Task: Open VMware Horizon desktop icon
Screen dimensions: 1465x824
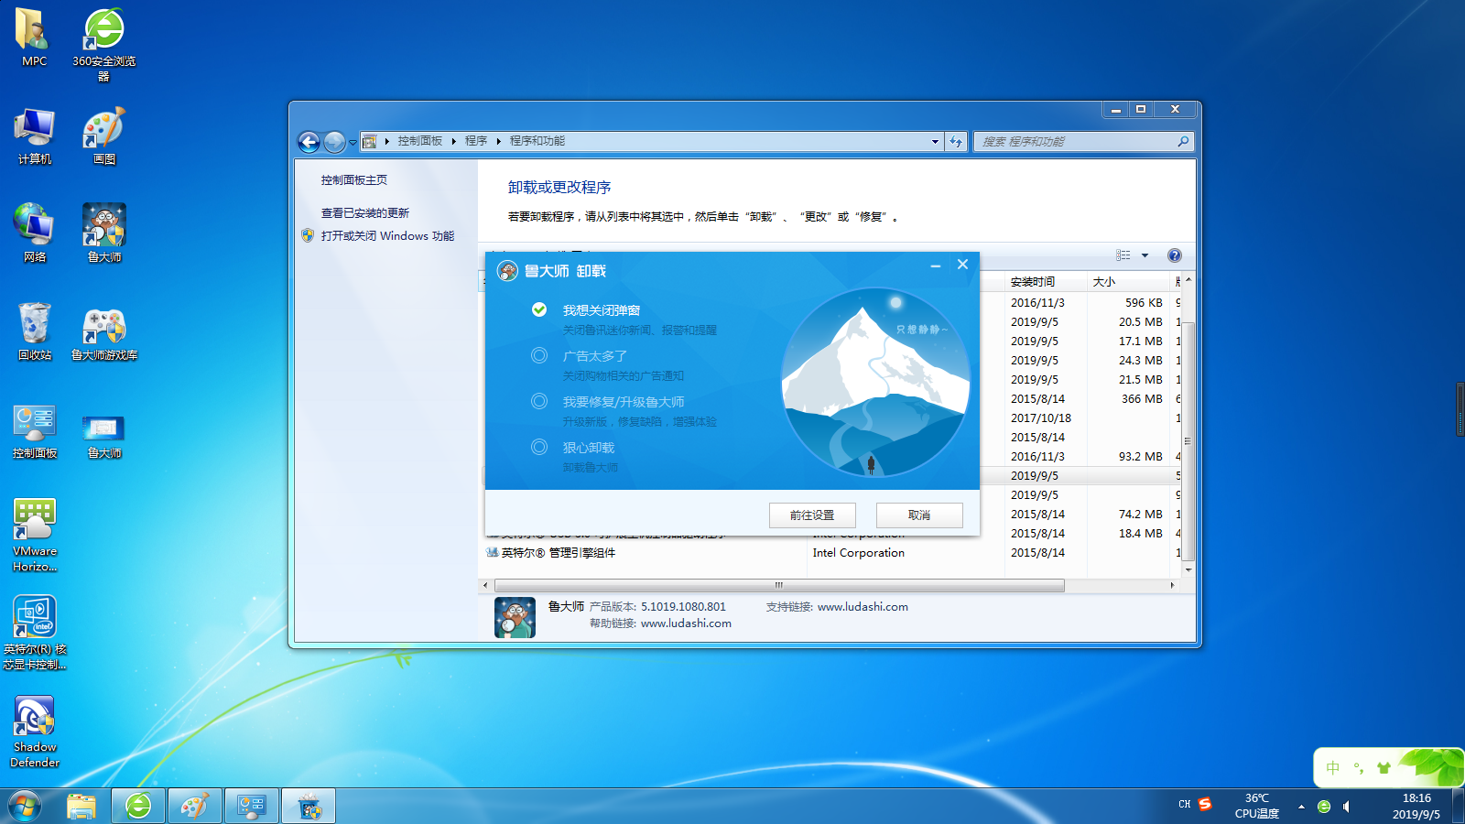Action: pos(34,535)
